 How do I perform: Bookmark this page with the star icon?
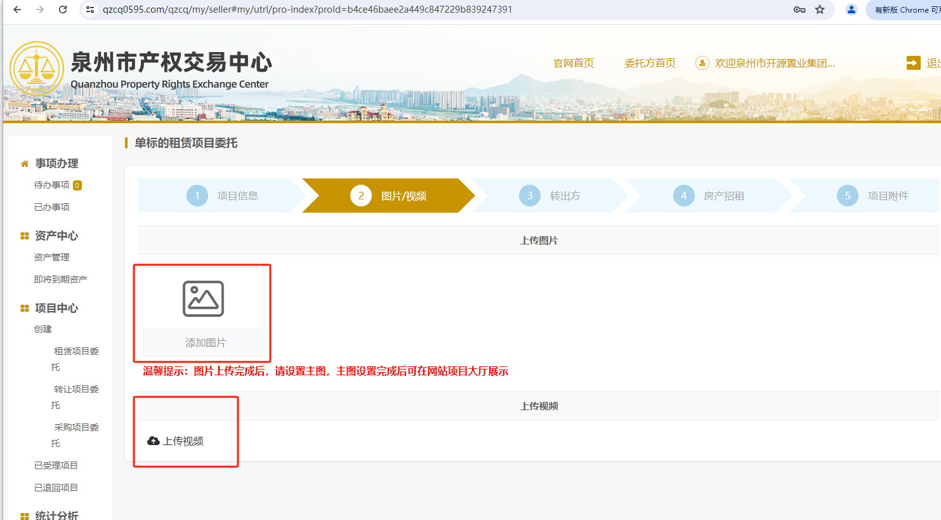click(820, 10)
